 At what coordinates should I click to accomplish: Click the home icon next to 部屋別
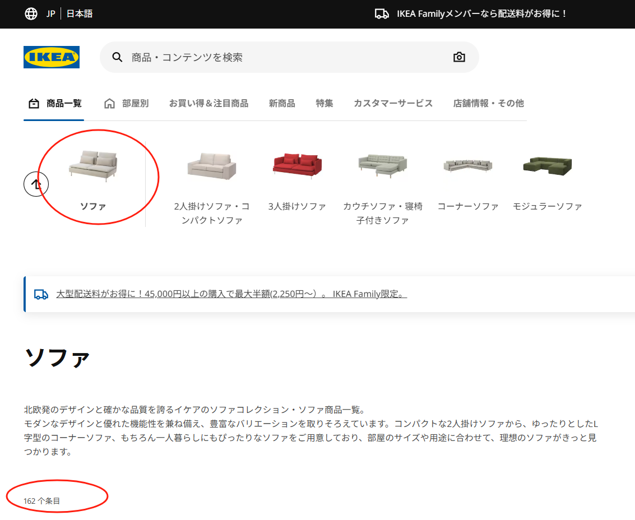click(108, 103)
